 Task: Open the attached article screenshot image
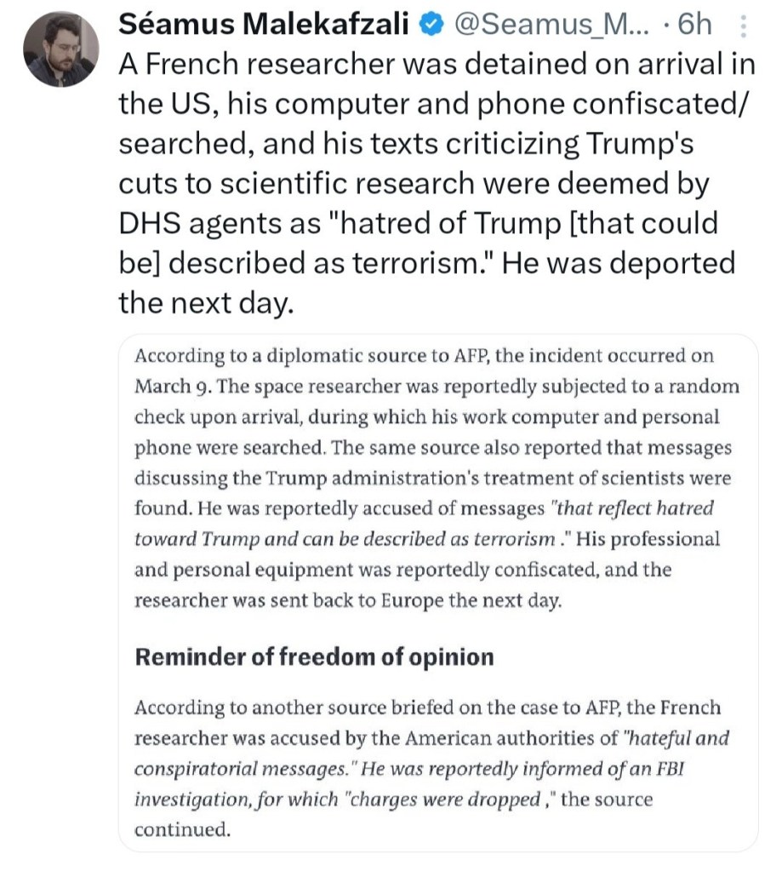437,592
